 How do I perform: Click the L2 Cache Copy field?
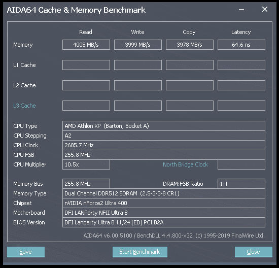click(x=190, y=85)
